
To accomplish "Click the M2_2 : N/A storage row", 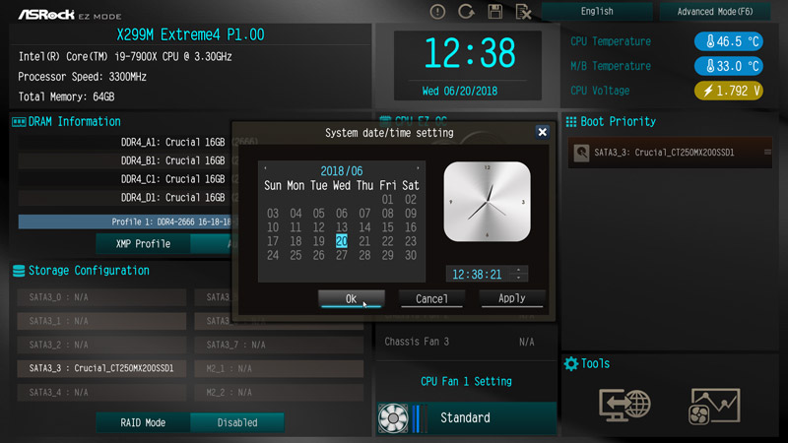I will tap(279, 392).
